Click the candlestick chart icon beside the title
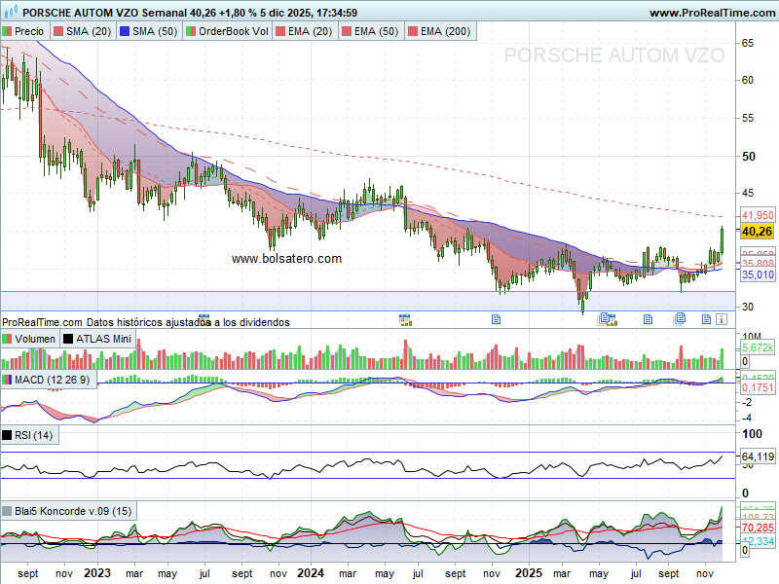Image resolution: width=779 pixels, height=584 pixels. [x=11, y=11]
